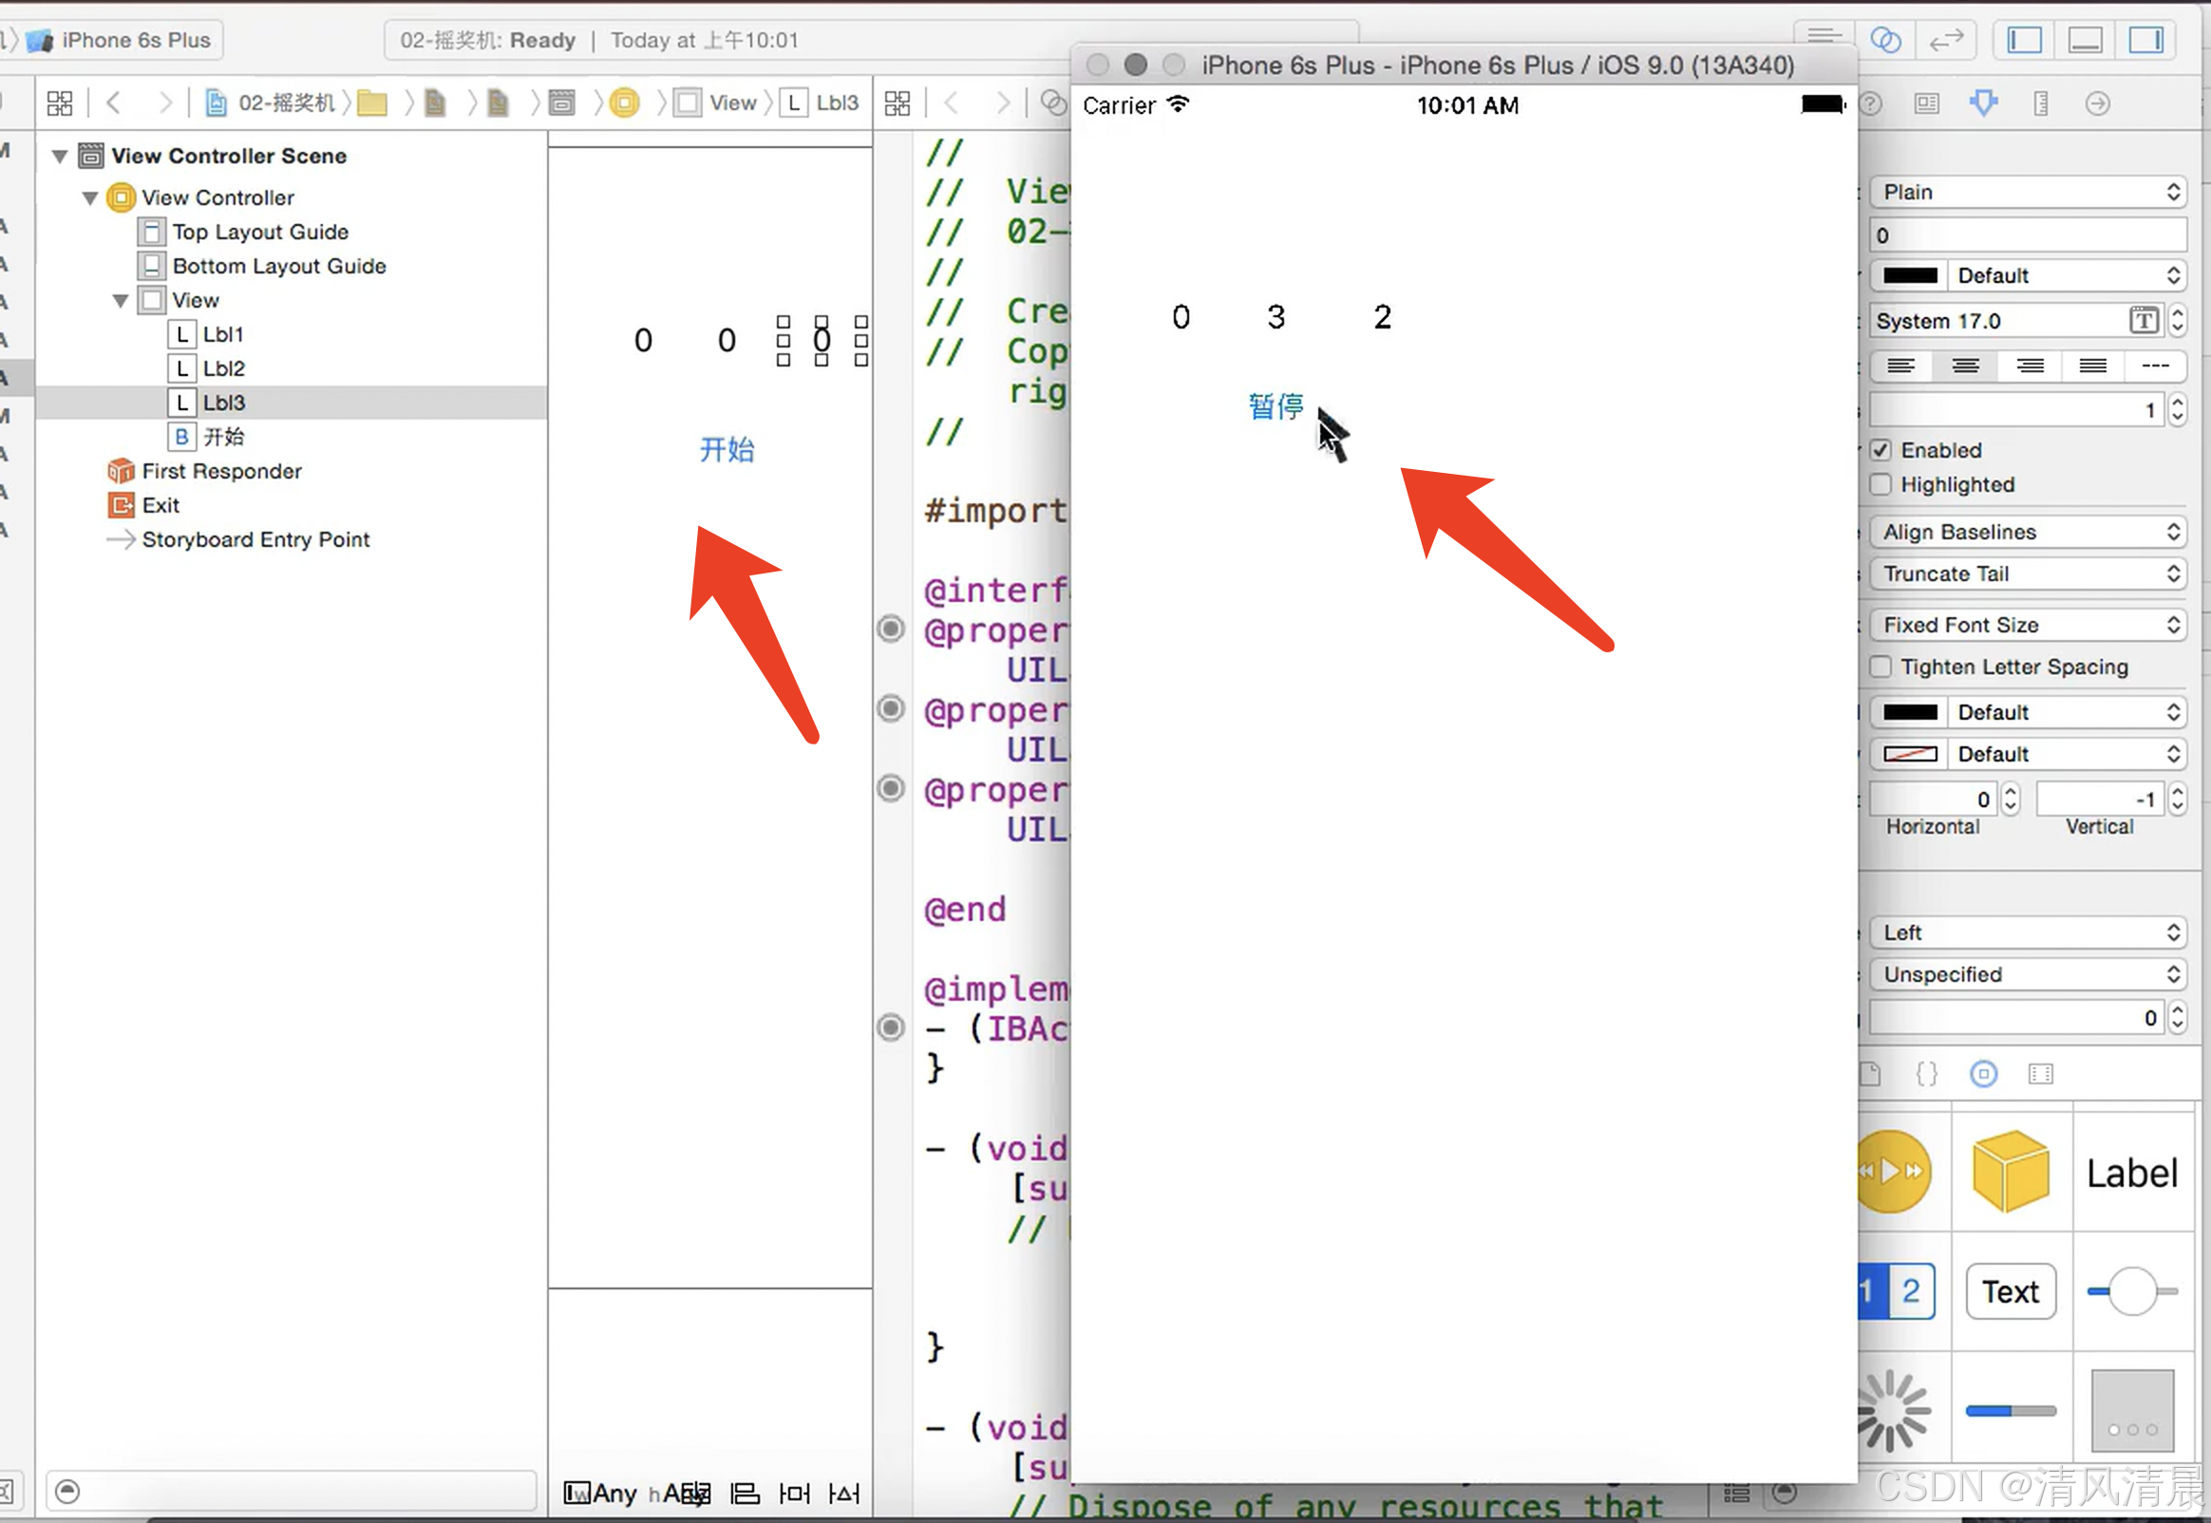Enable the Highlighted checkbox
Image resolution: width=2211 pixels, height=1523 pixels.
1880,485
